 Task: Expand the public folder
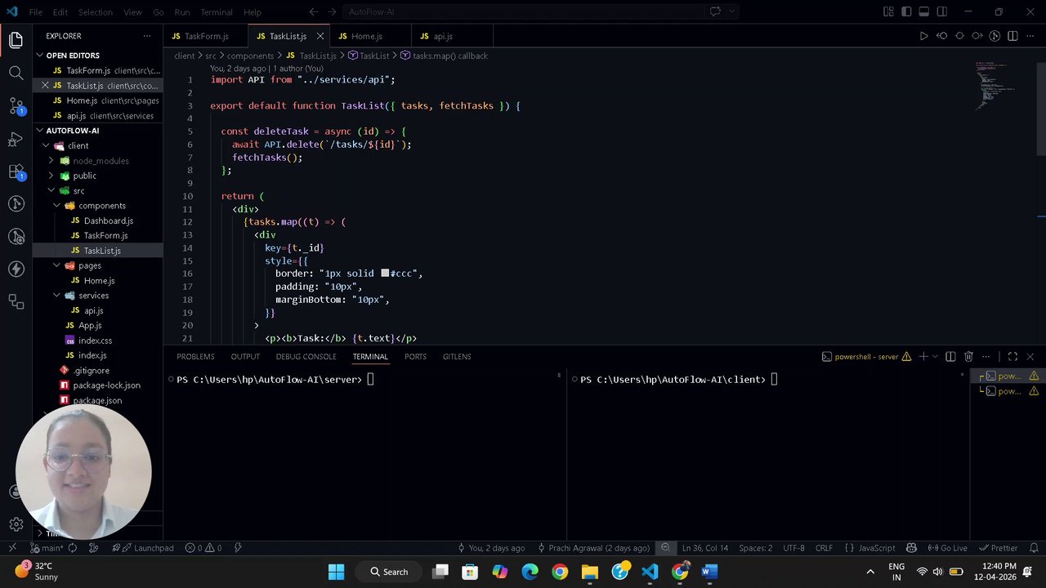(51, 176)
